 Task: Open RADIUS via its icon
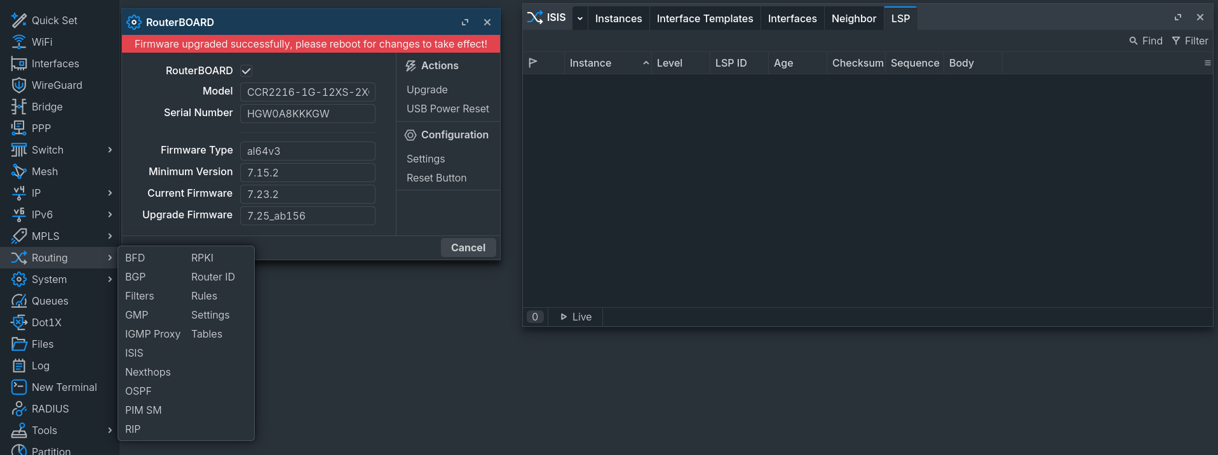click(19, 409)
